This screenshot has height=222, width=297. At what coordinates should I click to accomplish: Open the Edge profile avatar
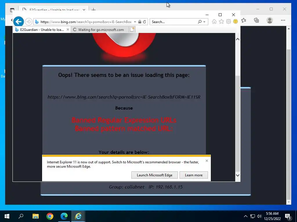pos(269,20)
